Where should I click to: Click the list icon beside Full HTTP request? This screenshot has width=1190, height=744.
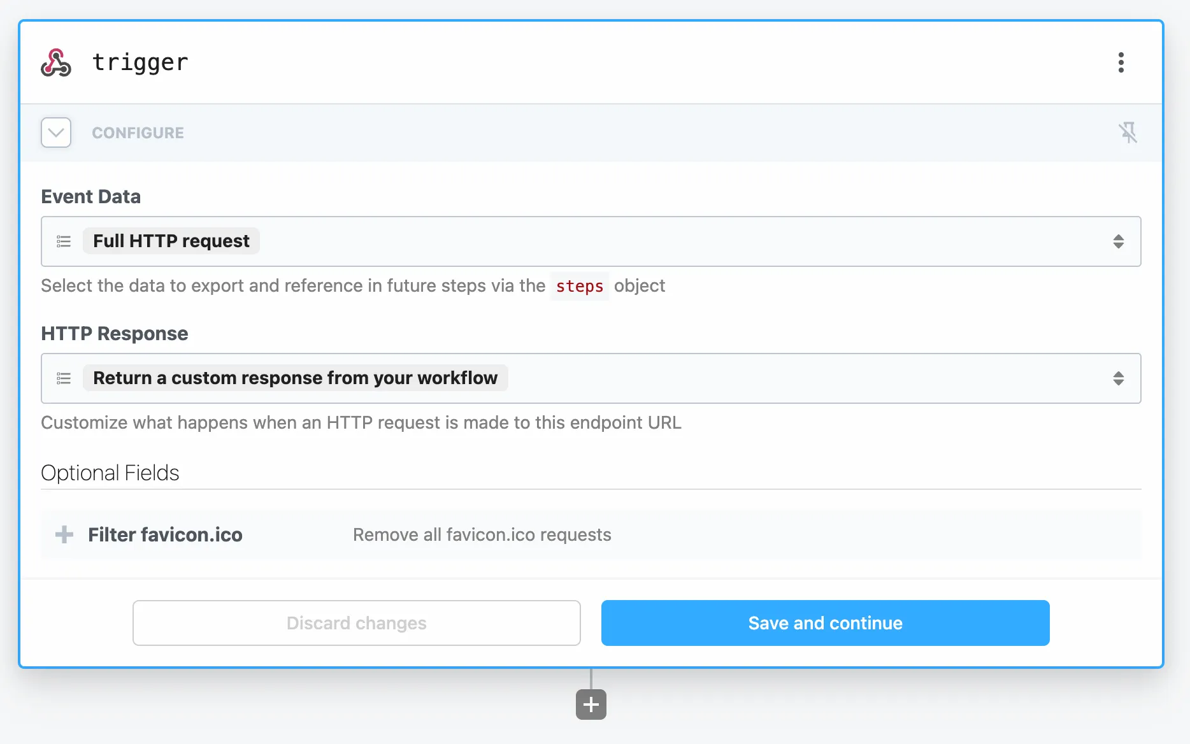click(64, 241)
